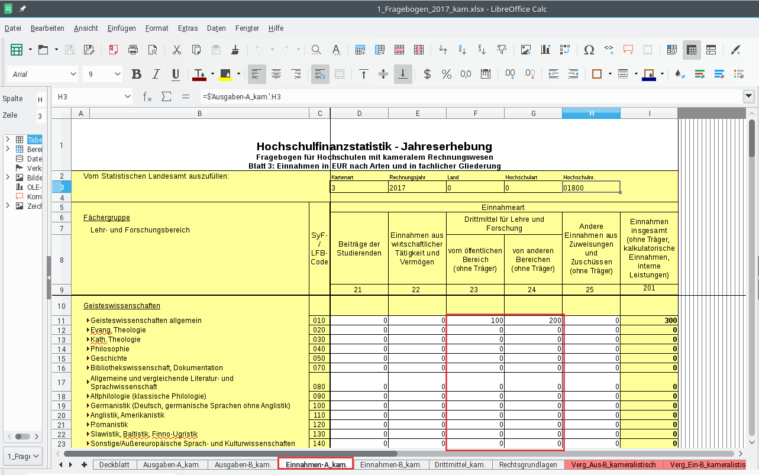Click cell with value 100
759x475 pixels.
pyautogui.click(x=476, y=320)
